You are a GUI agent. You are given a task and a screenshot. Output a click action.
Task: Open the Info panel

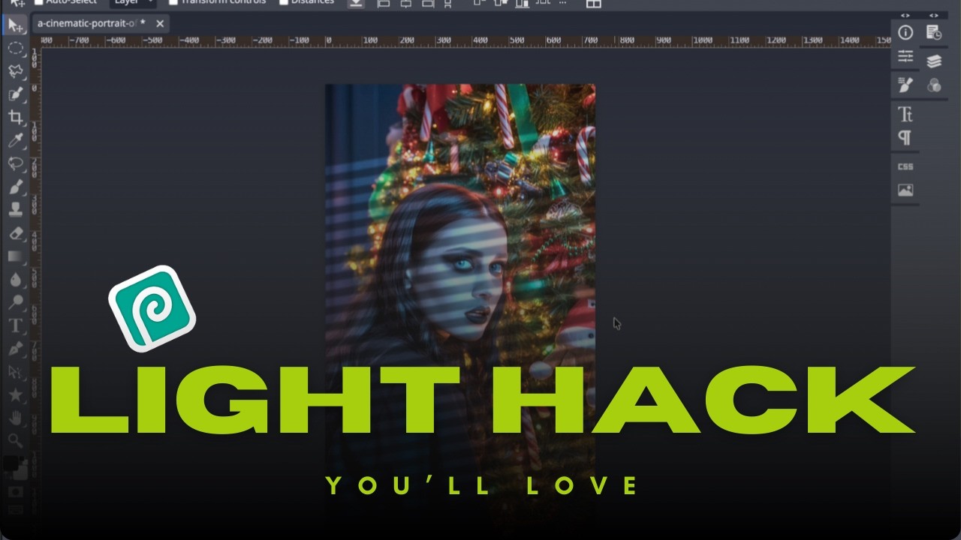coord(905,32)
